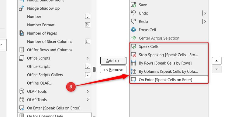The image size is (228, 117).
Task: Click the Office Scripts scroll icon
Action: tap(22, 58)
